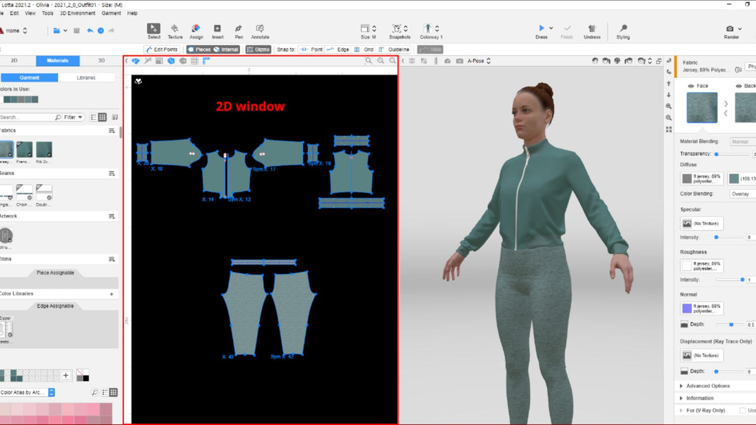Viewport: 756px width, 425px height.
Task: Open the Filter dropdown in Materials
Action: 74,117
